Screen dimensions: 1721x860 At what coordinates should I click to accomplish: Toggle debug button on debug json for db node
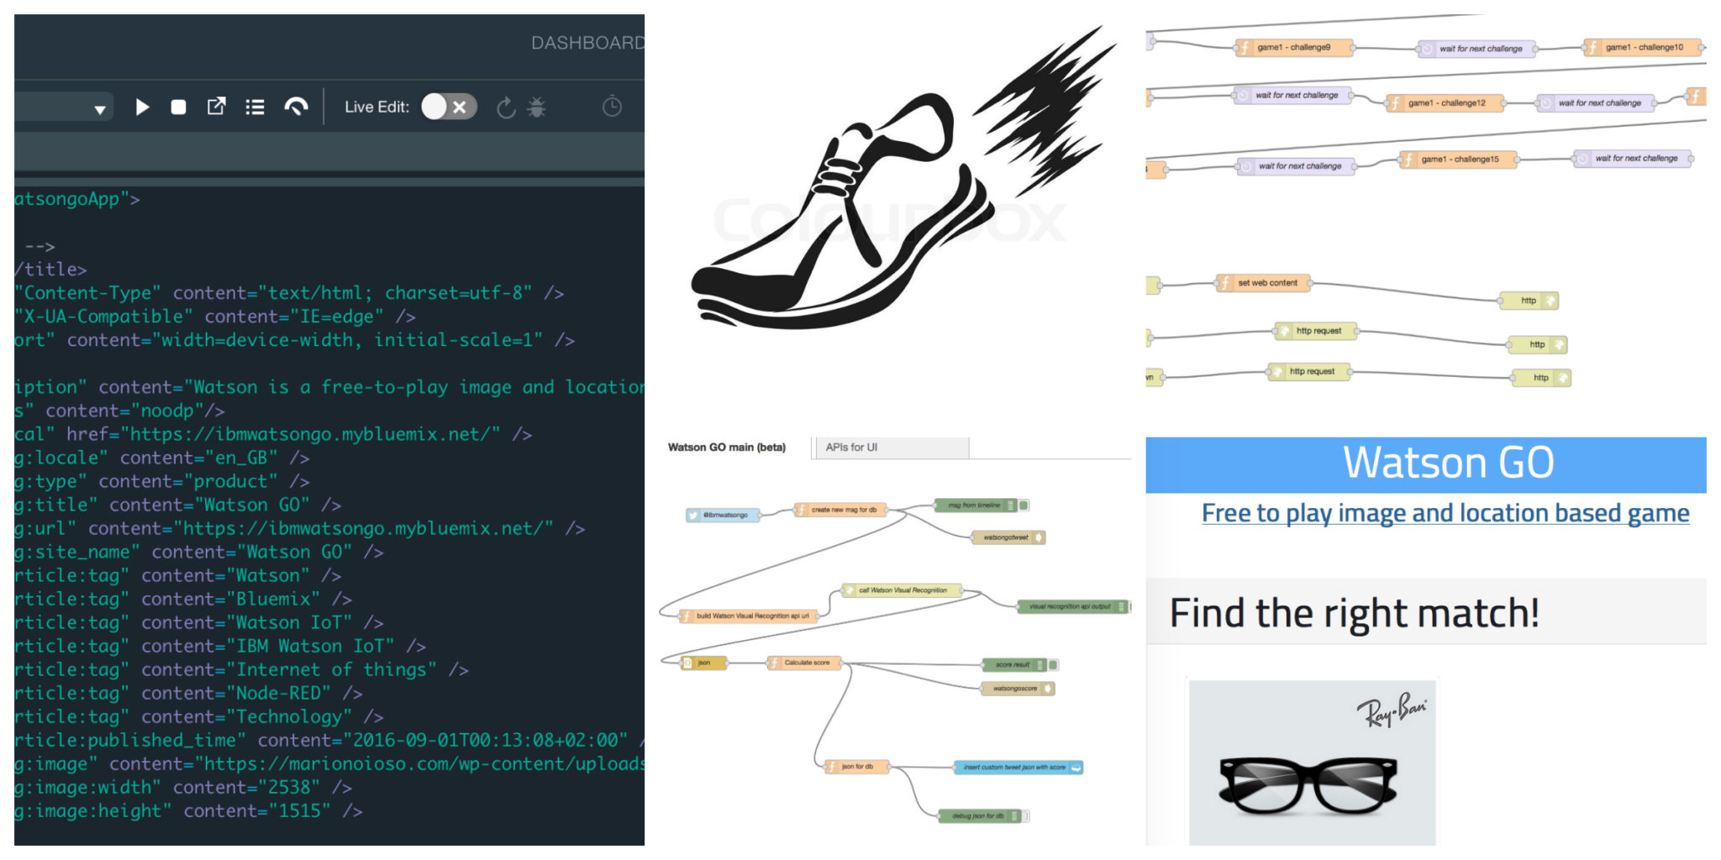coord(1024,815)
